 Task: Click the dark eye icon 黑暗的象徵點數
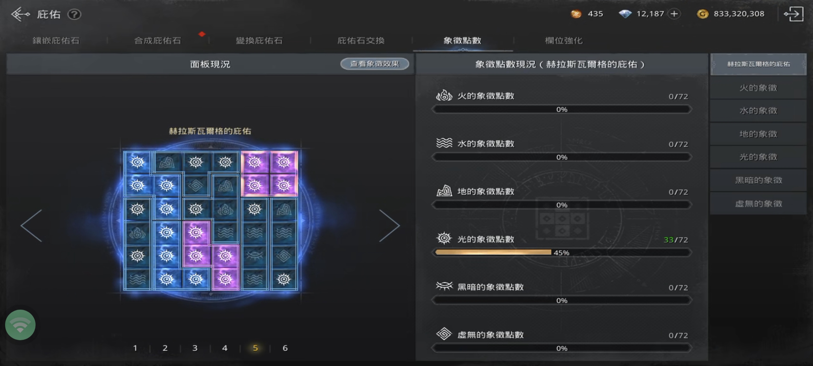pyautogui.click(x=444, y=286)
